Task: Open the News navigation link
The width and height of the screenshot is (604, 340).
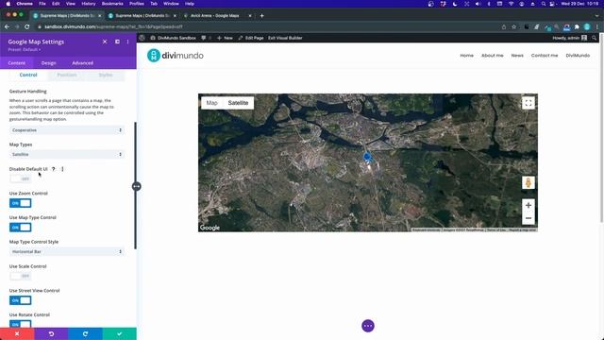Action: (517, 56)
